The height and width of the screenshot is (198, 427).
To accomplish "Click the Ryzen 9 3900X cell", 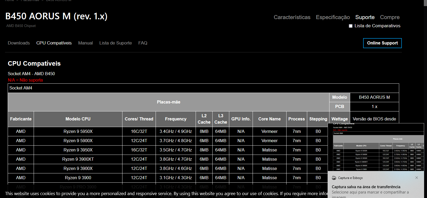I will pos(78,169).
